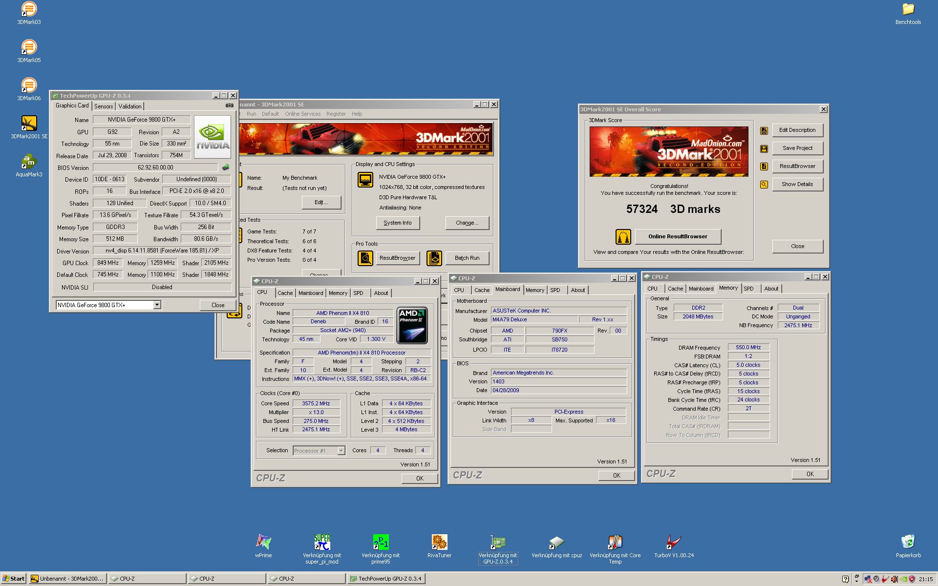Switch to TechPowerUp GPU-Z taskbar item
This screenshot has height=586, width=938.
[385, 579]
